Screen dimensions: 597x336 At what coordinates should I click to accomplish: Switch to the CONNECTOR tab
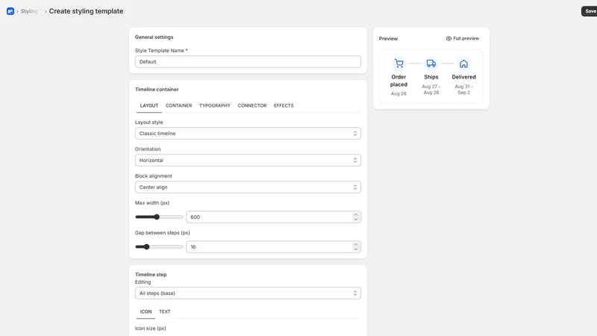click(252, 105)
